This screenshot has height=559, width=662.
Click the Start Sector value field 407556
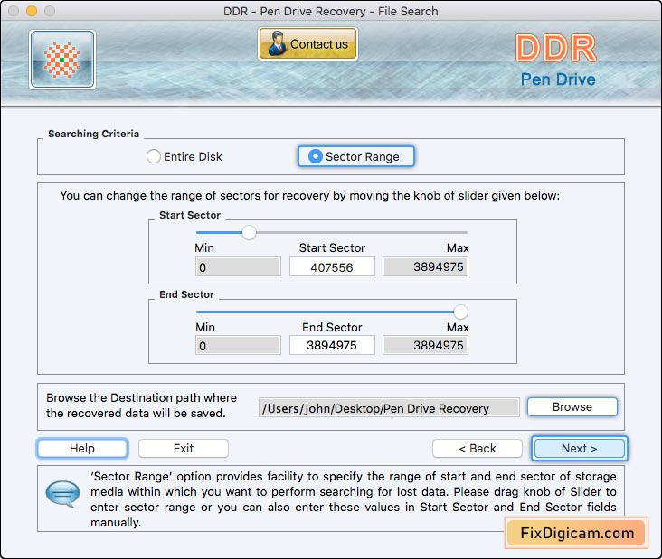click(x=332, y=266)
